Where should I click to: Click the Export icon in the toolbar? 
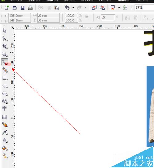coord(102,8)
